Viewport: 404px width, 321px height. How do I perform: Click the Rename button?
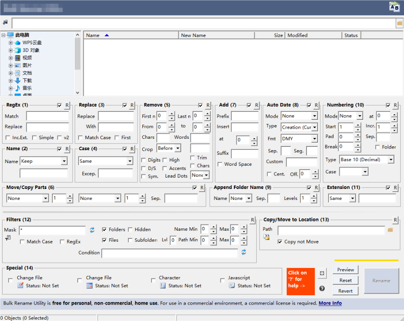(381, 281)
